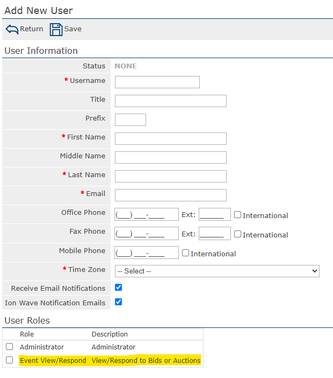Check the Administrator role checkbox
The image size is (333, 378).
click(9, 346)
